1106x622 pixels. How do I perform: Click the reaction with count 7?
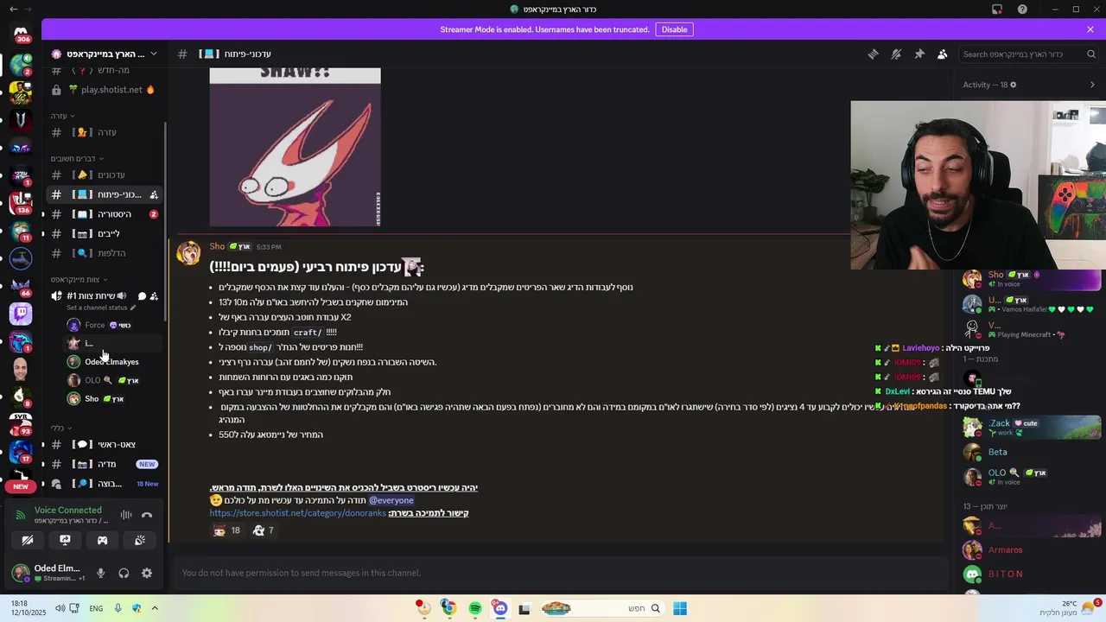click(x=263, y=530)
